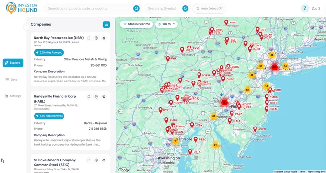Open the yellow 38 cluster north of New York

(272, 55)
